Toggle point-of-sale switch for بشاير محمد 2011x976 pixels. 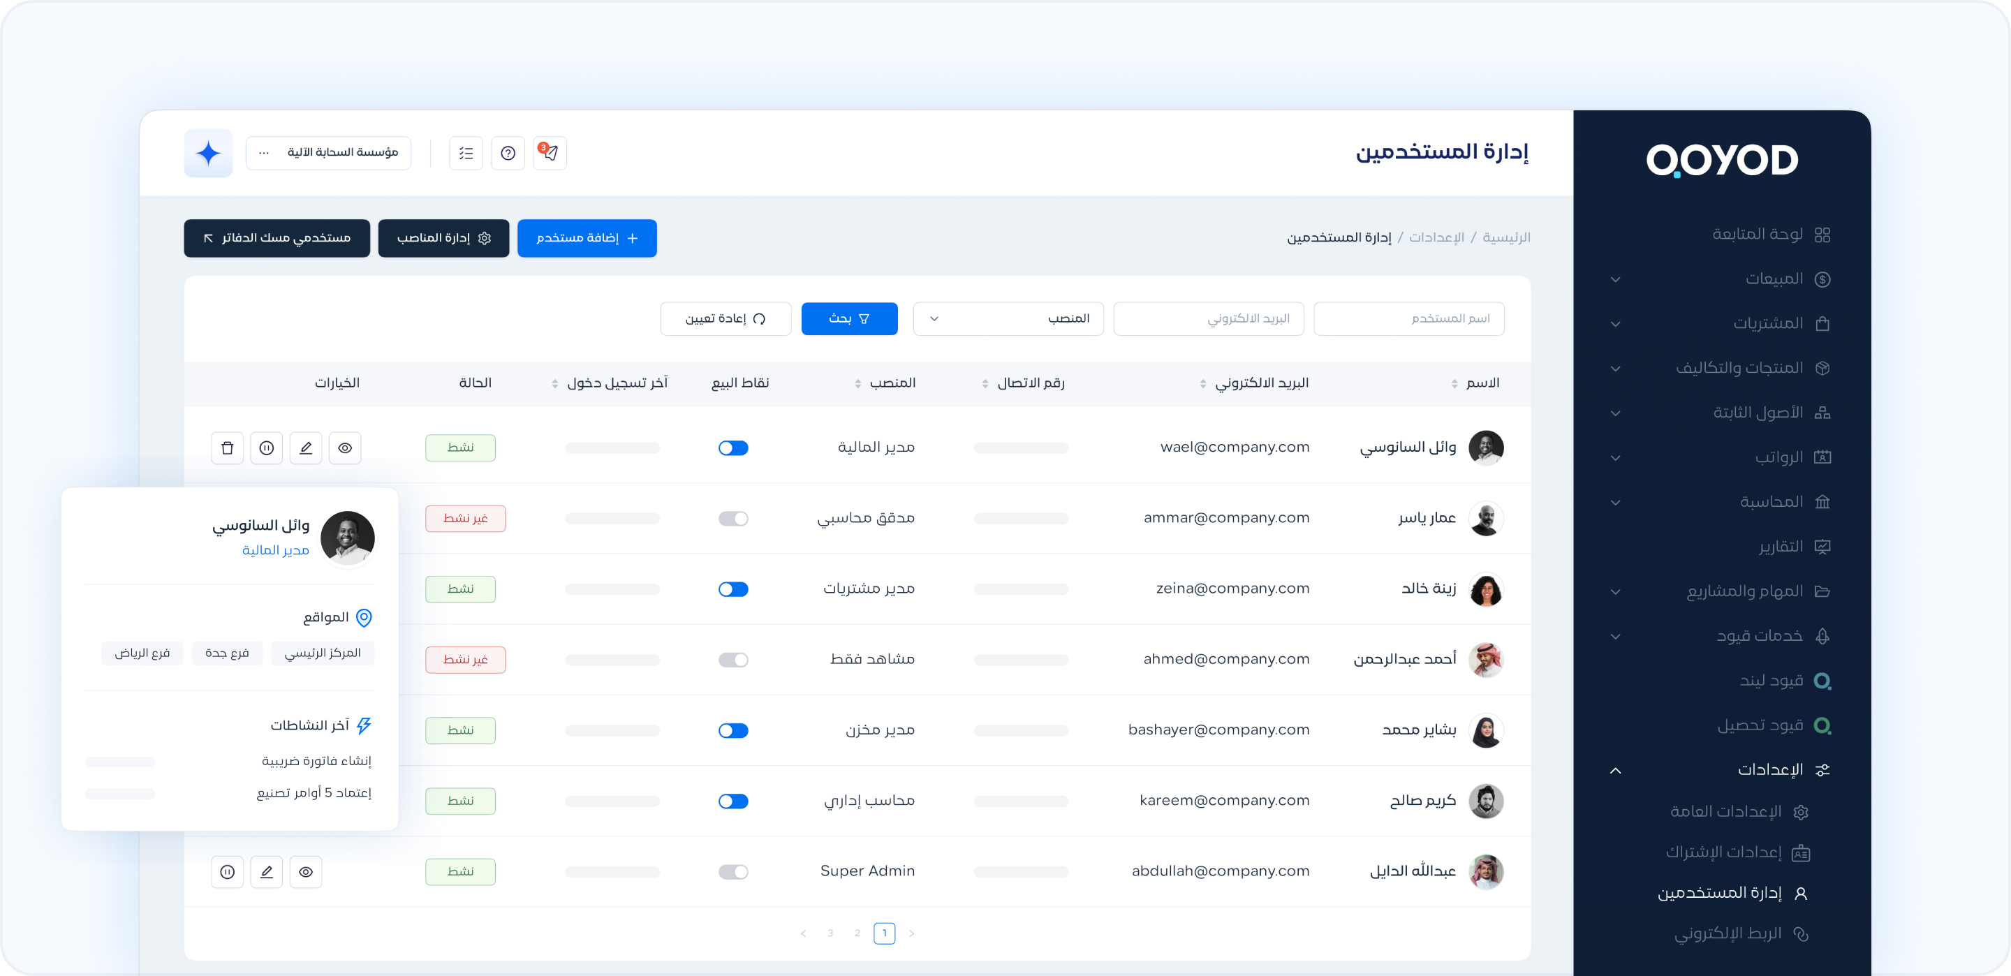tap(733, 731)
